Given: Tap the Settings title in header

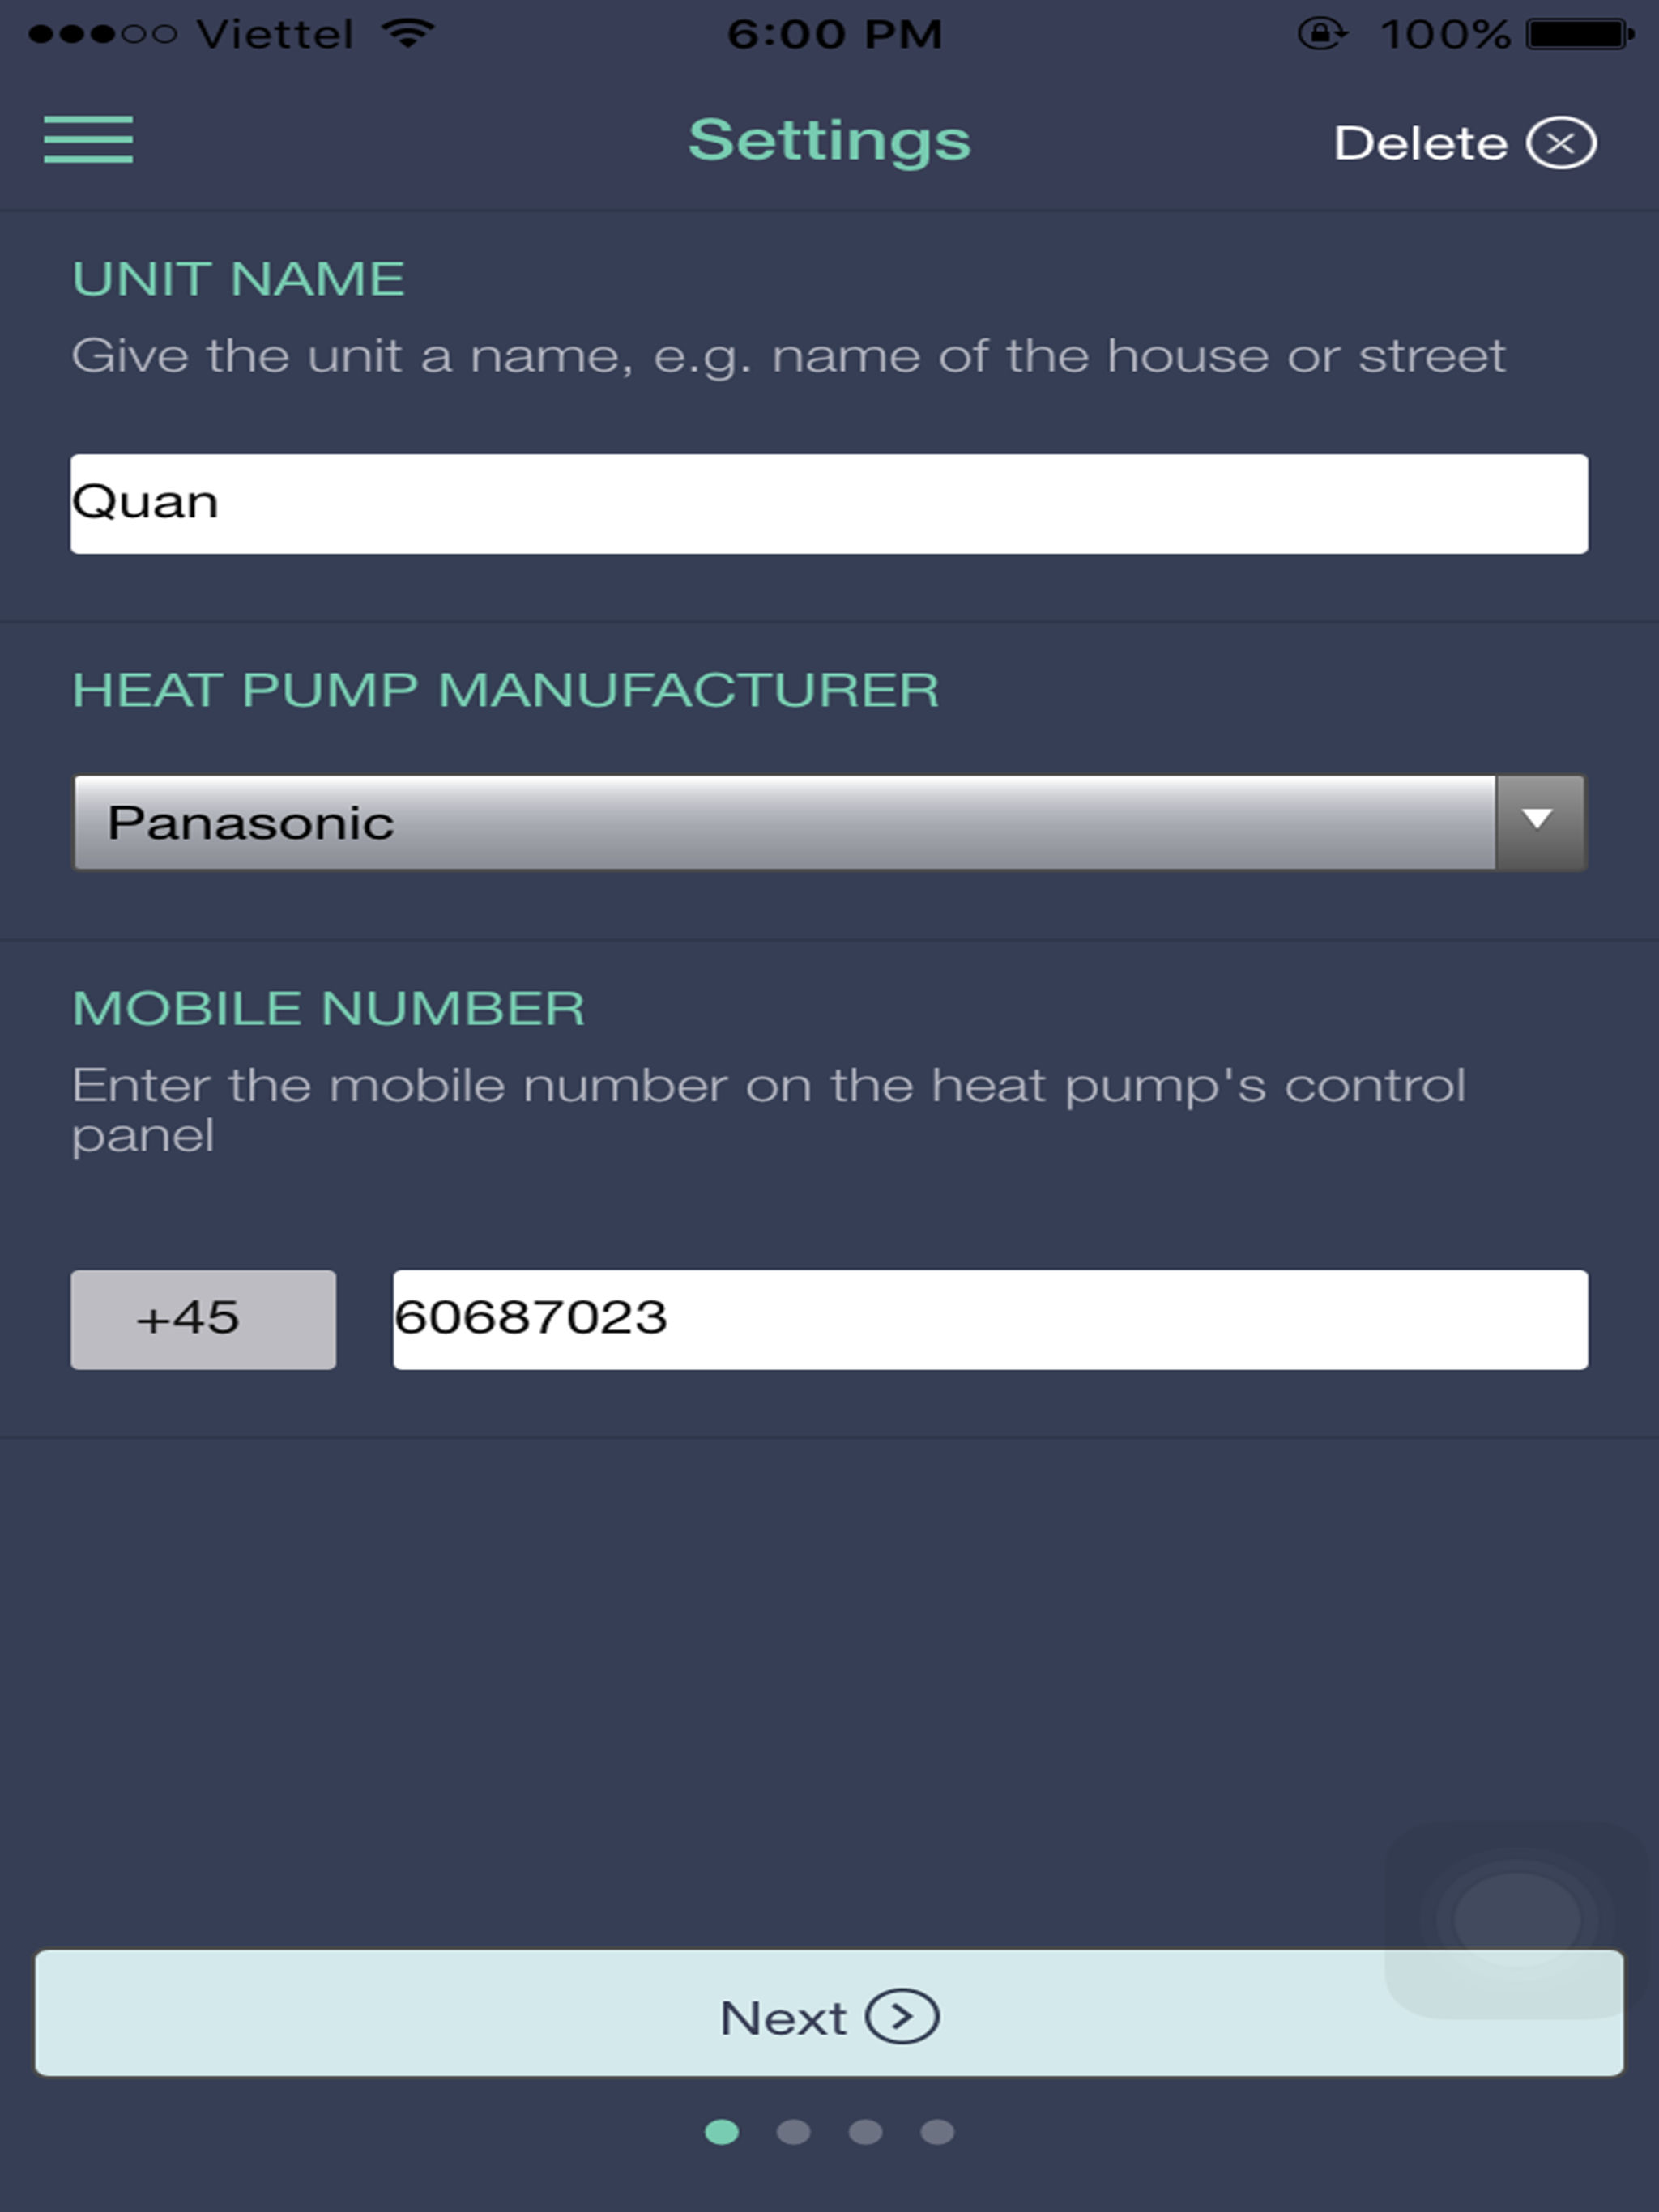Looking at the screenshot, I should click(x=829, y=141).
